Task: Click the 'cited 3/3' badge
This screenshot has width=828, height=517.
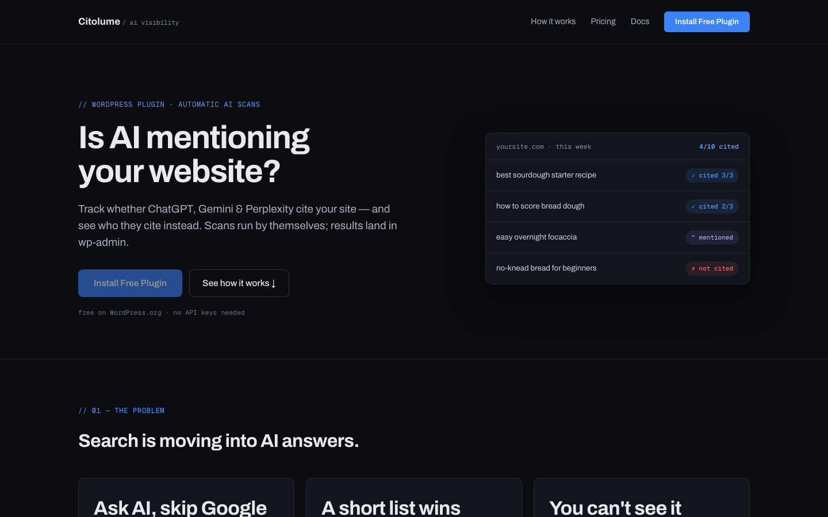Action: tap(712, 175)
